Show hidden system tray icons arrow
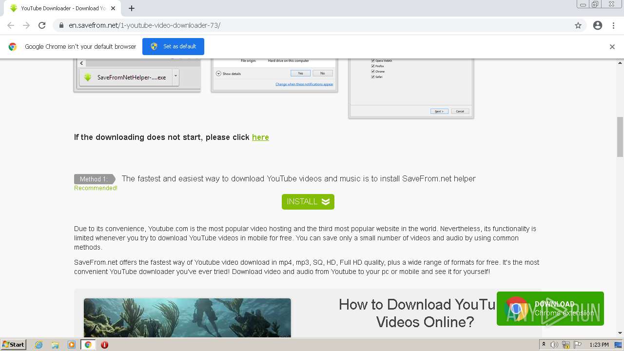This screenshot has width=624, height=351. pos(544,345)
